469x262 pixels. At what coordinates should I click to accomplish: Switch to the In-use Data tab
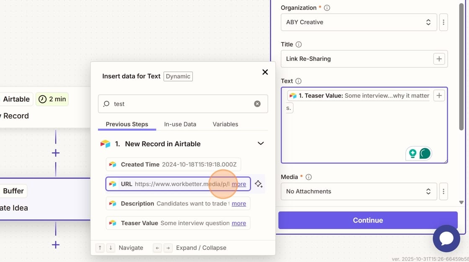[180, 124]
